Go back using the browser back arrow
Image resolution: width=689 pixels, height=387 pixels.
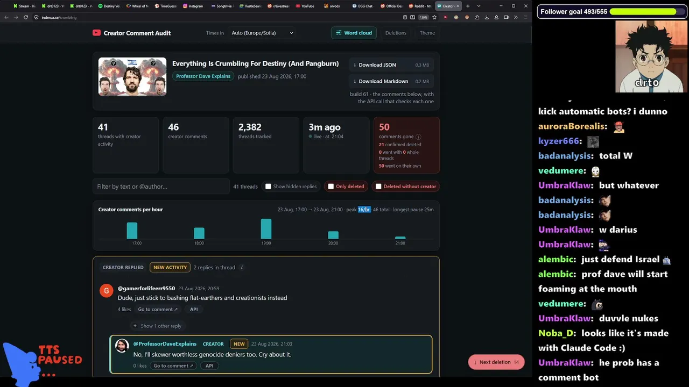pos(6,17)
